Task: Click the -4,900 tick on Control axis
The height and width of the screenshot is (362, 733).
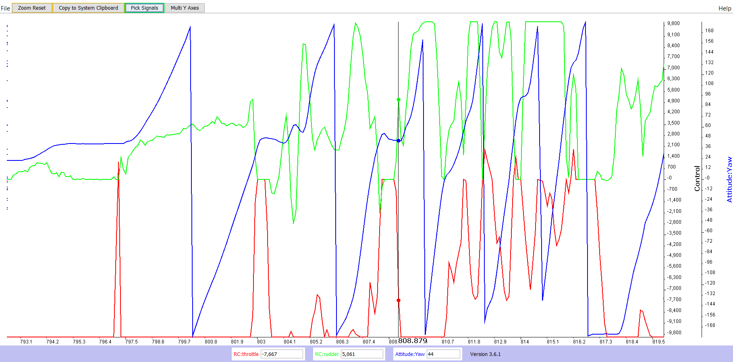Action: (x=674, y=255)
